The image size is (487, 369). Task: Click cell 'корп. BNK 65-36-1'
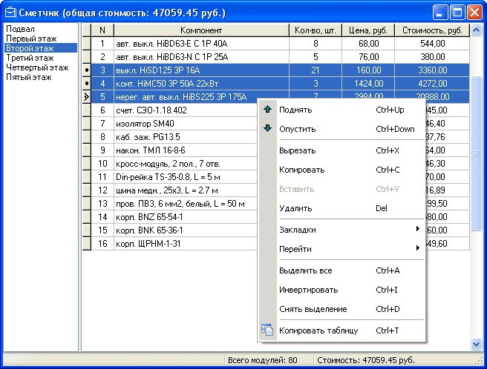click(186, 230)
